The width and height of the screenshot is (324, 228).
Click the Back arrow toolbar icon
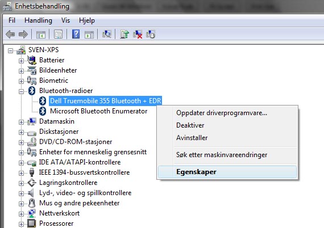click(10, 34)
